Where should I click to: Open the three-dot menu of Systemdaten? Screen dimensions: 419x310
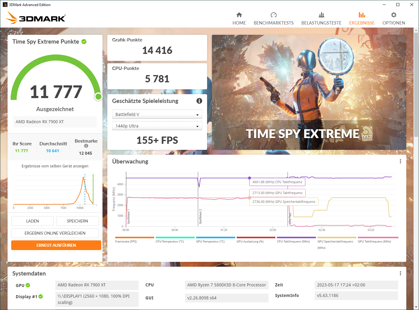click(401, 273)
